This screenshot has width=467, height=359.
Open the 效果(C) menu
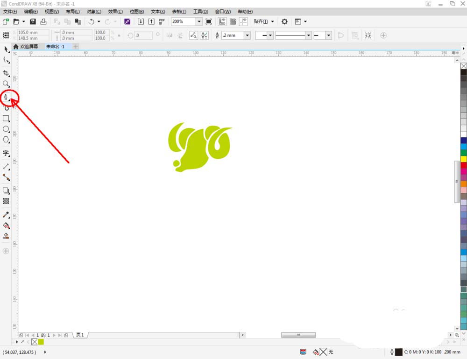pos(115,12)
